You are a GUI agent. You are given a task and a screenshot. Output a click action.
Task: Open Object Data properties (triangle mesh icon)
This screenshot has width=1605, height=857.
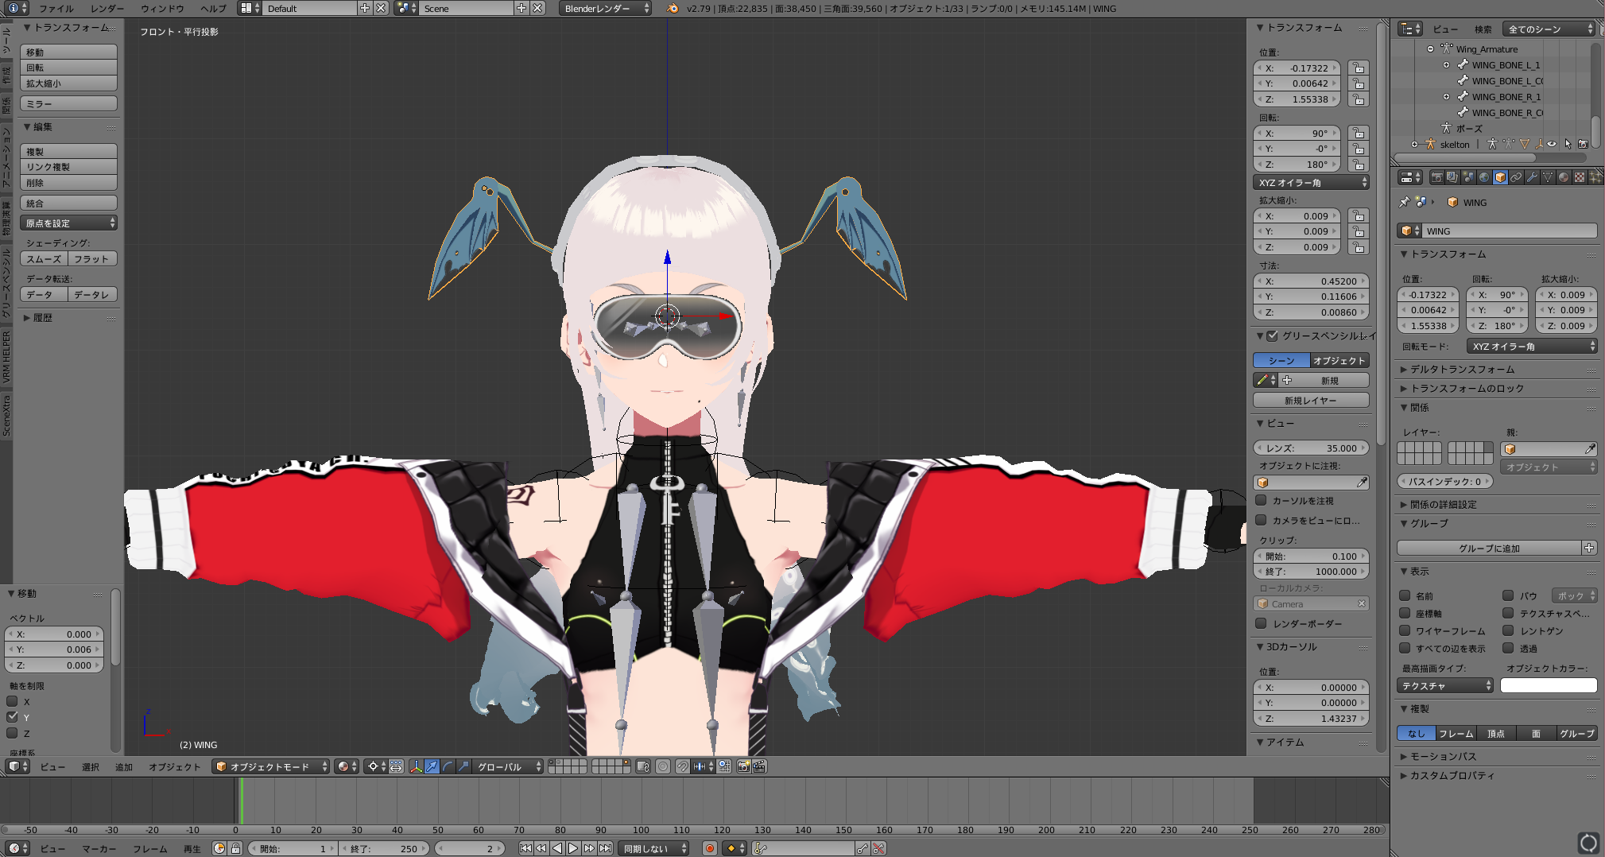(1547, 176)
